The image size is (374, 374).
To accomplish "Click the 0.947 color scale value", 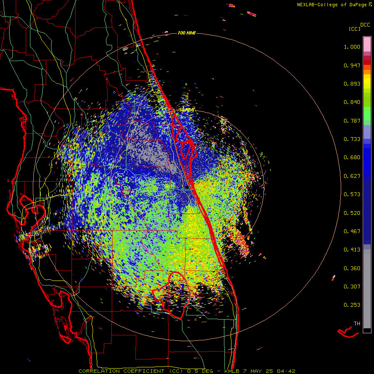I will [352, 65].
